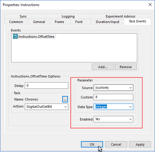155x152 pixels.
Task: Confirm changes with the OK button
Action: point(92,144)
